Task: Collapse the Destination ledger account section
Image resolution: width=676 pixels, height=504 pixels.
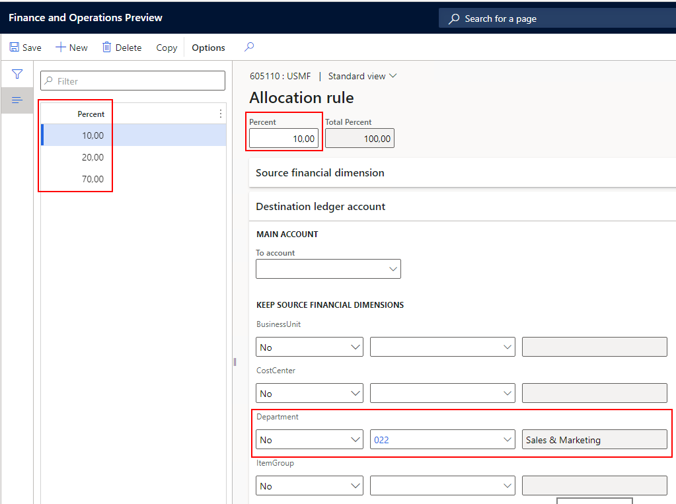Action: [320, 206]
